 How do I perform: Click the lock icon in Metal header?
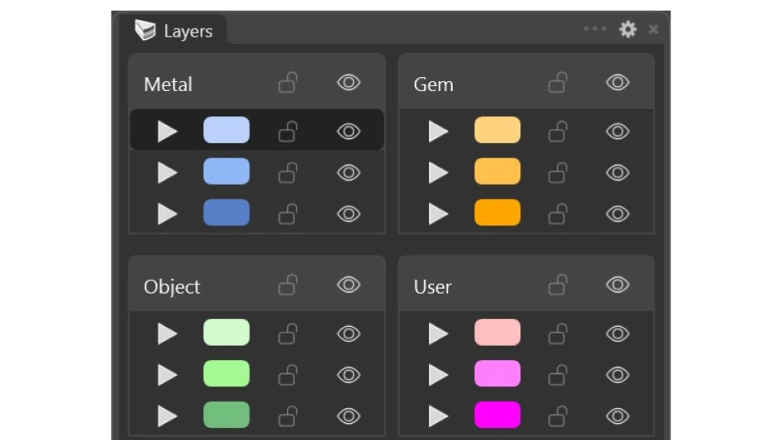[288, 83]
